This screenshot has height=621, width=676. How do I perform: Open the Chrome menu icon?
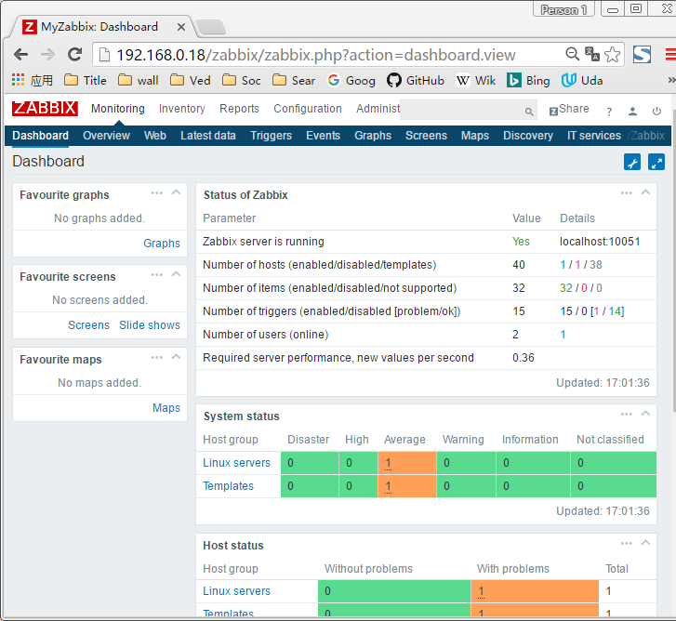click(670, 54)
